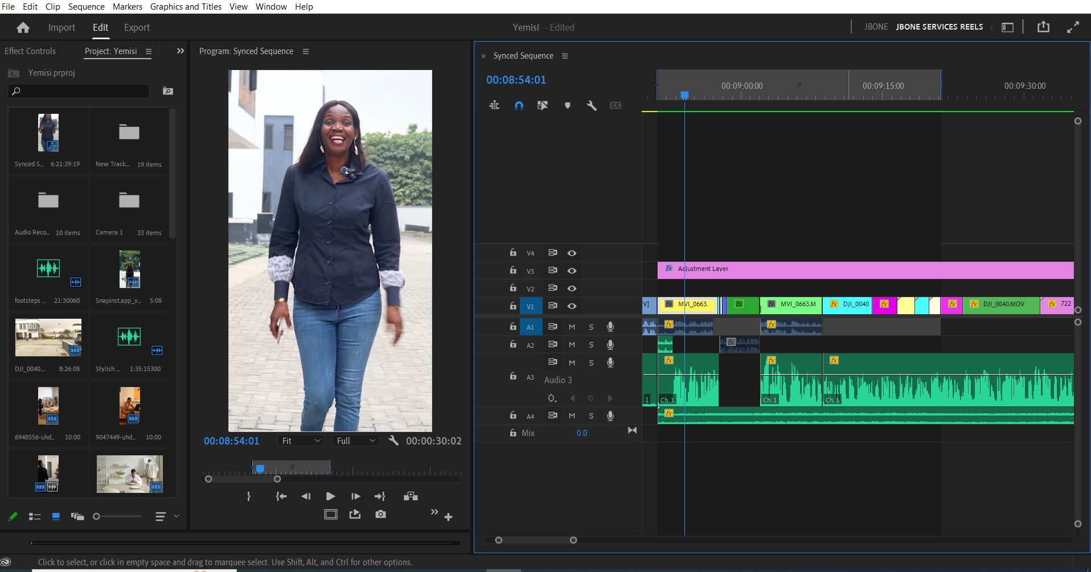
Task: Toggle Snap in Timeline magnet icon
Action: point(519,106)
